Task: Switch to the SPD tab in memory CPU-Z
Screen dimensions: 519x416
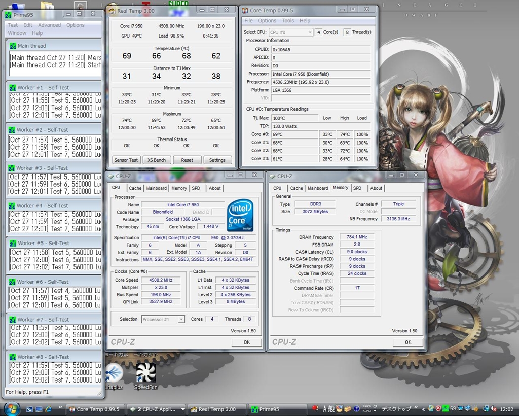Action: pos(357,188)
